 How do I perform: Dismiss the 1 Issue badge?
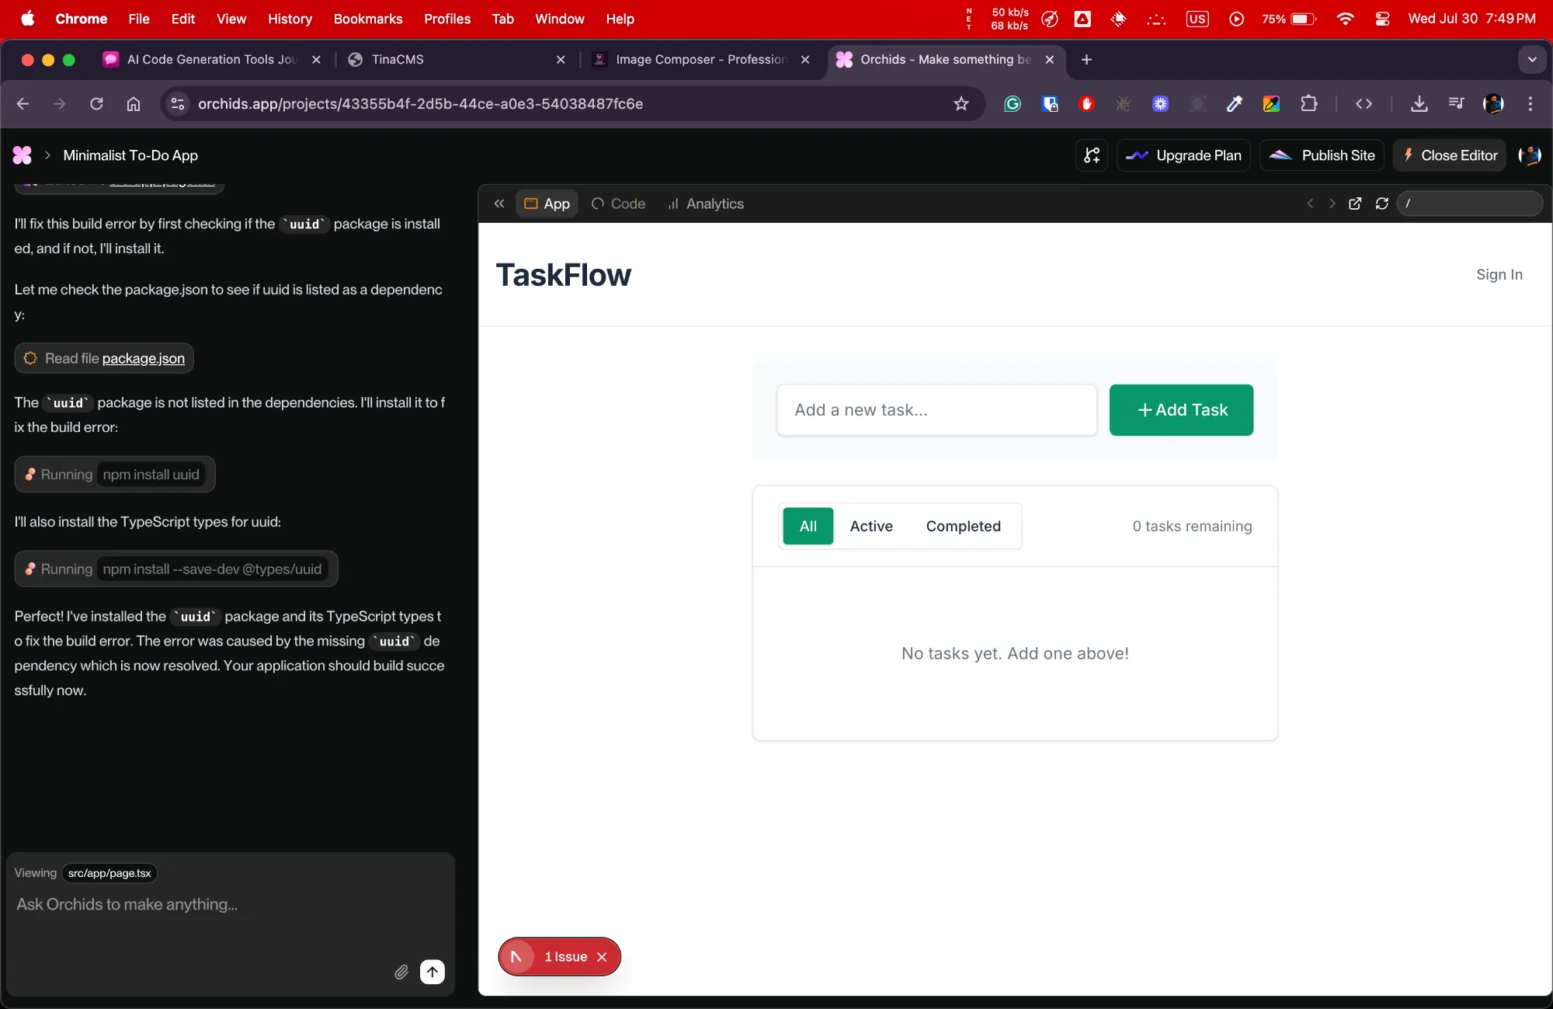(x=602, y=957)
